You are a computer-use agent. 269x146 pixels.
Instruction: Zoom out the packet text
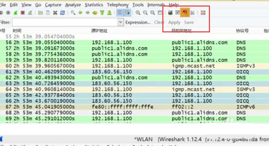pos(145,13)
